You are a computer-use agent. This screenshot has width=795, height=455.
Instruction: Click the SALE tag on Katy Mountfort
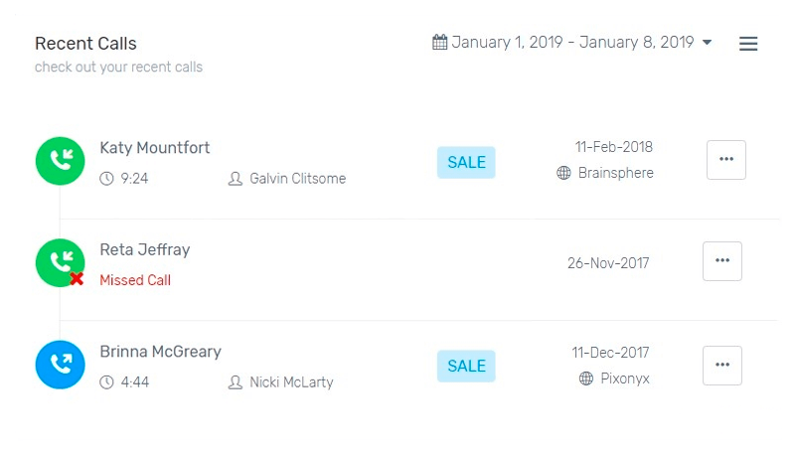click(466, 162)
